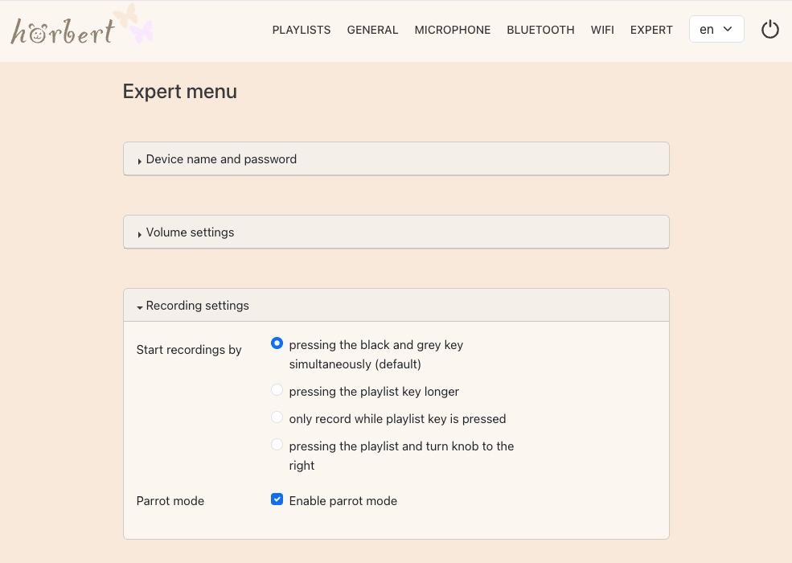Click the hörbert logo
This screenshot has height=563, width=792.
[63, 31]
